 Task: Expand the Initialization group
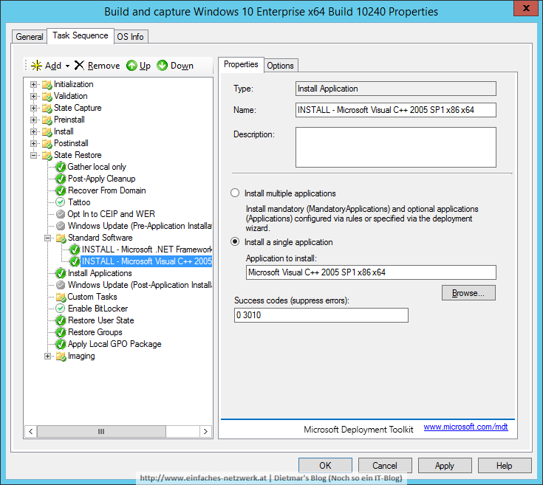(33, 84)
